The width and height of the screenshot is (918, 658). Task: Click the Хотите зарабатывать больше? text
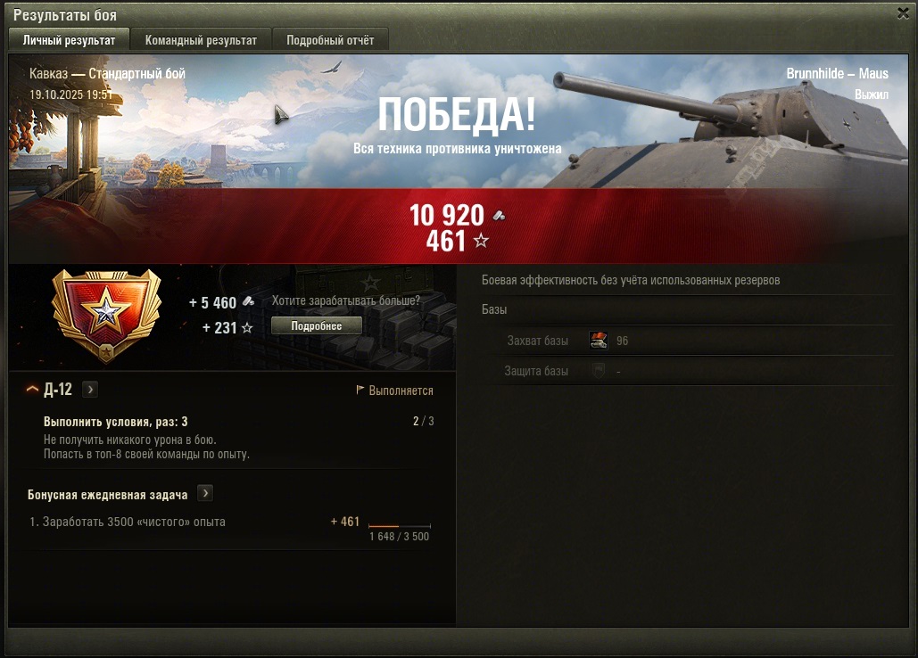(346, 300)
